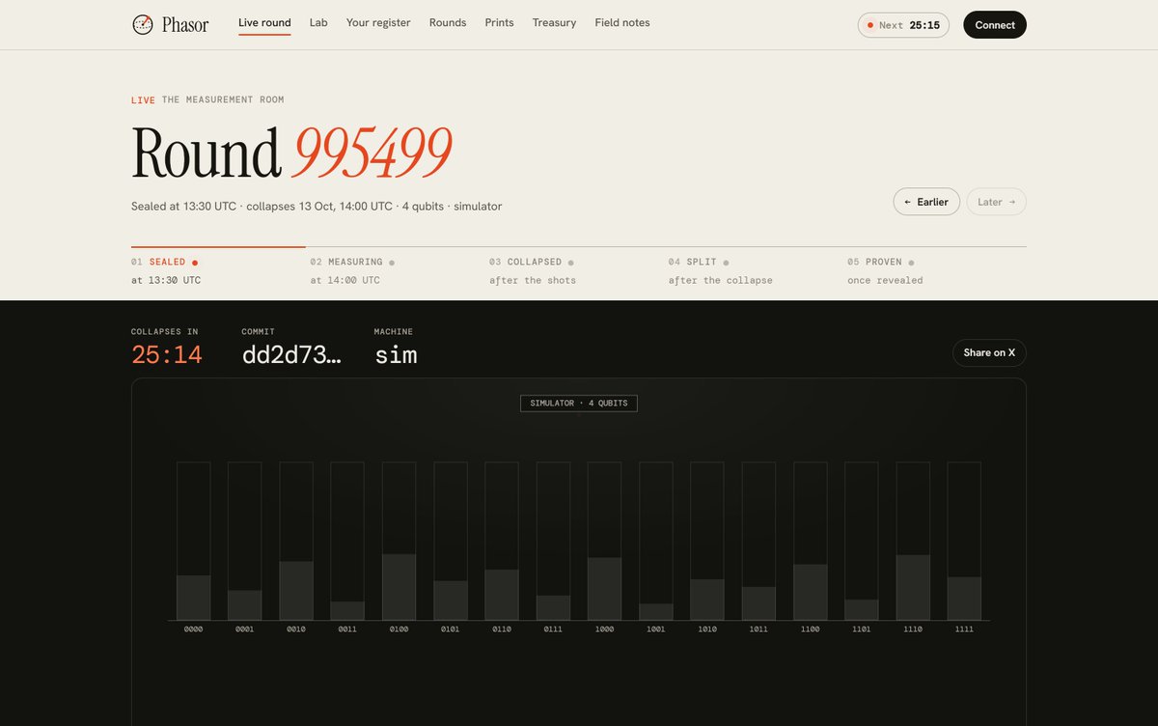Click the machine value sim
1158x726 pixels.
[x=396, y=354]
